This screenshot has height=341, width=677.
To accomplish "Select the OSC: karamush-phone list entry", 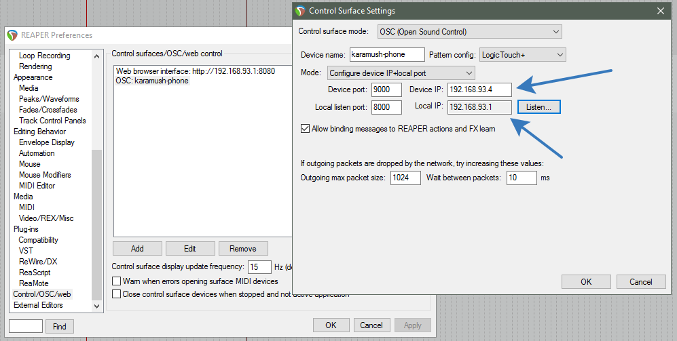I will 152,81.
